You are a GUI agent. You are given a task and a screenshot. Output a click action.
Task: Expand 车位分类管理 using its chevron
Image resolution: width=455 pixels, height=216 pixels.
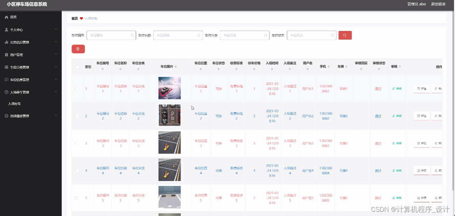point(56,67)
